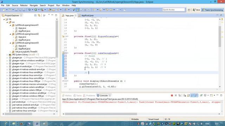Collapse All in Project Explorer

35,15
